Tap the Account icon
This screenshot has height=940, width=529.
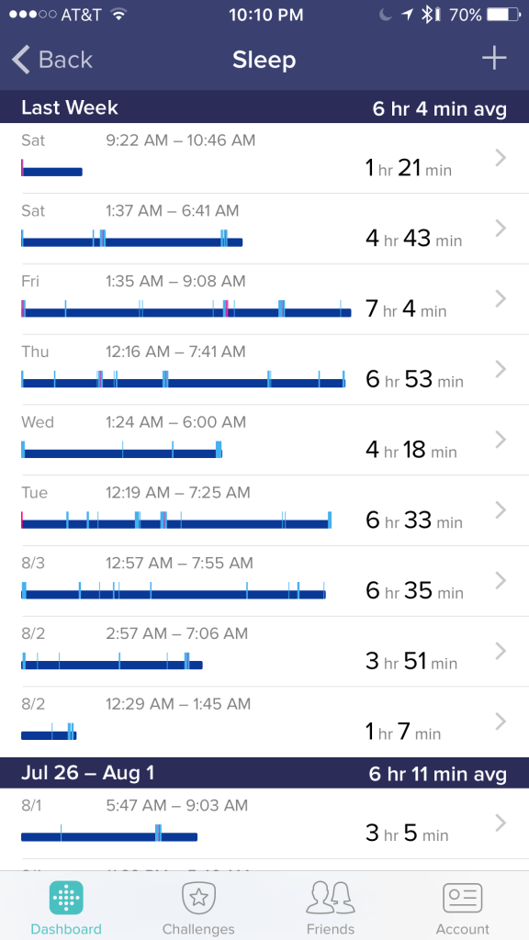[462, 898]
